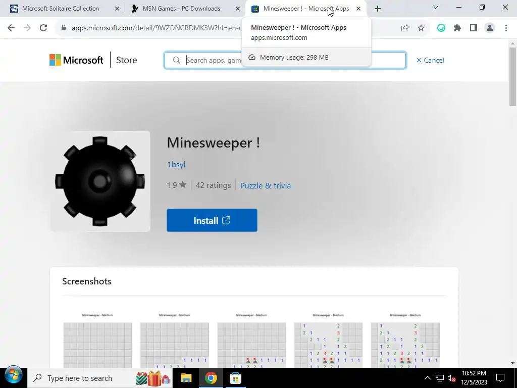Click the Minesweeper mine app icon

[x=100, y=181]
